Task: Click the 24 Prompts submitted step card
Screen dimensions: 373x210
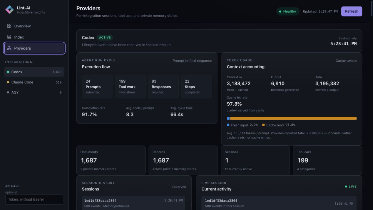Action: pos(97,86)
